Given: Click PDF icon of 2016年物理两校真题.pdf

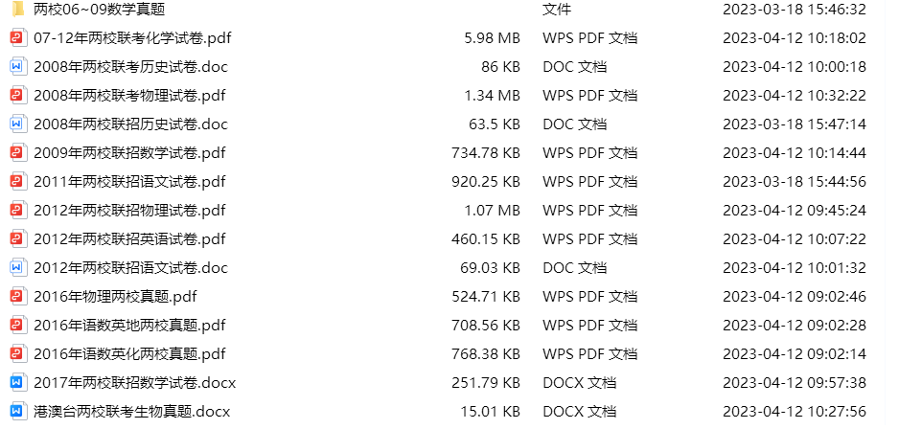Looking at the screenshot, I should pos(17,297).
